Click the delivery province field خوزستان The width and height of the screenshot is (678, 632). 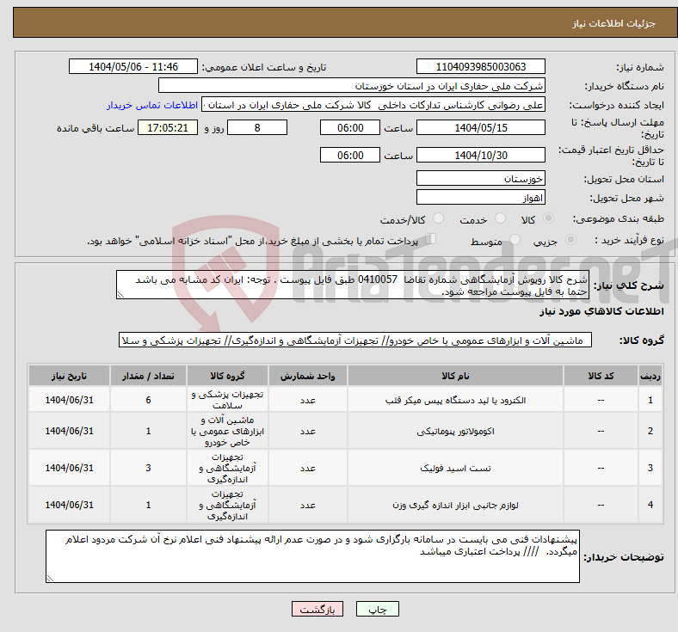tap(480, 178)
